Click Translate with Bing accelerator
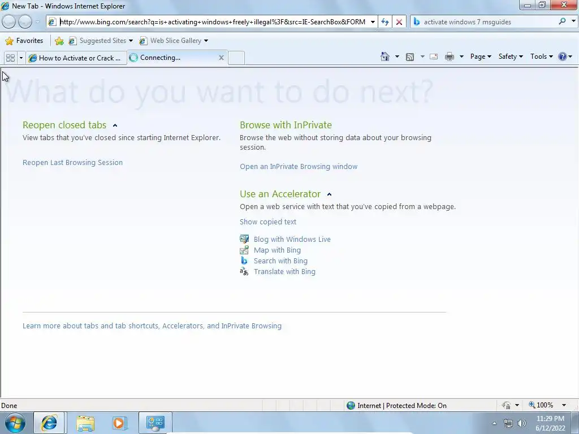Screen dimensions: 579x434 [284, 272]
